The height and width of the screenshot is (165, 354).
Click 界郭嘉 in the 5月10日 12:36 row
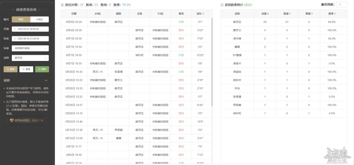pos(119,130)
